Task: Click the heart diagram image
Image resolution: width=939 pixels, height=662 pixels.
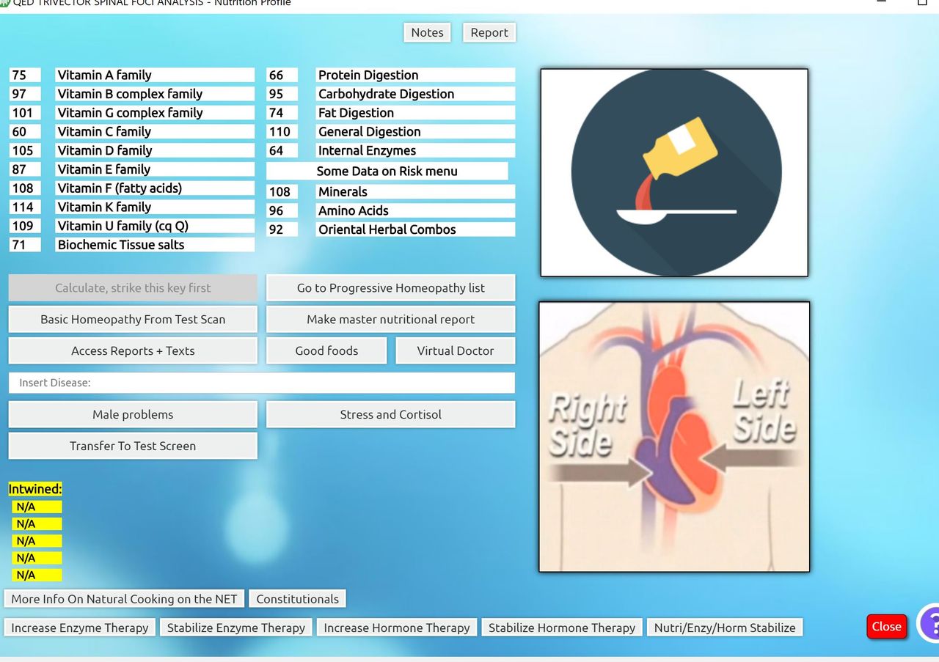Action: click(674, 437)
